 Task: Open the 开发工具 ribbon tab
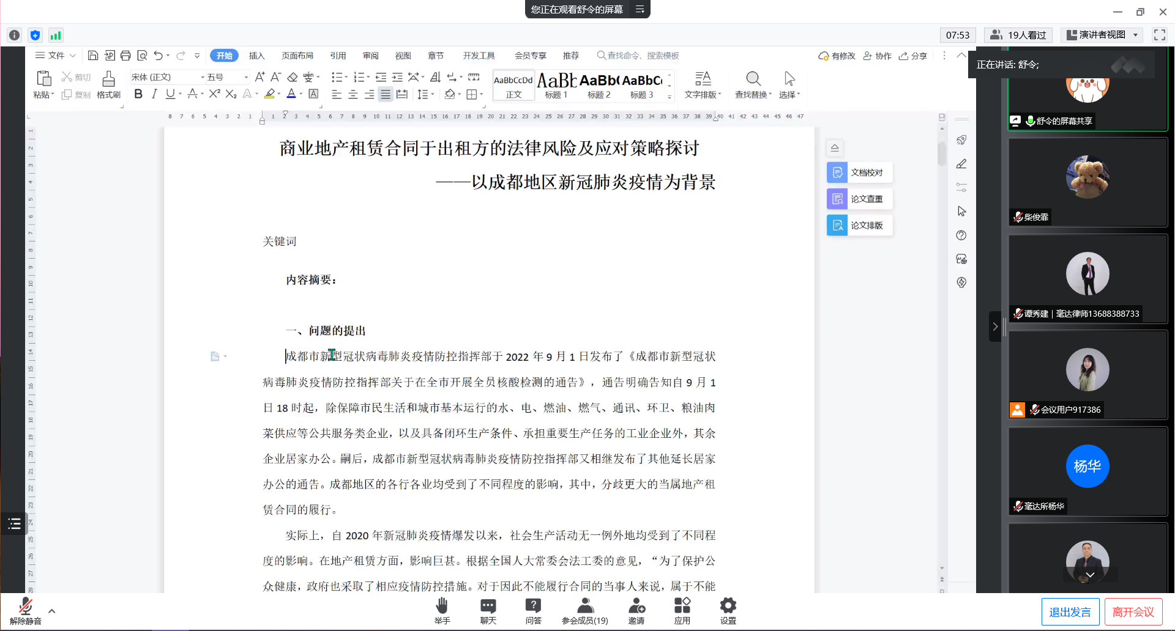click(479, 56)
